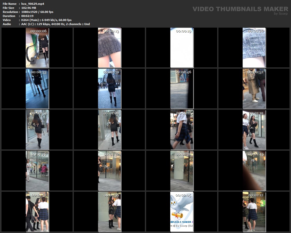This screenshot has height=233, width=291.
Task: Click the frame at 00:00:39
Action: [109, 89]
